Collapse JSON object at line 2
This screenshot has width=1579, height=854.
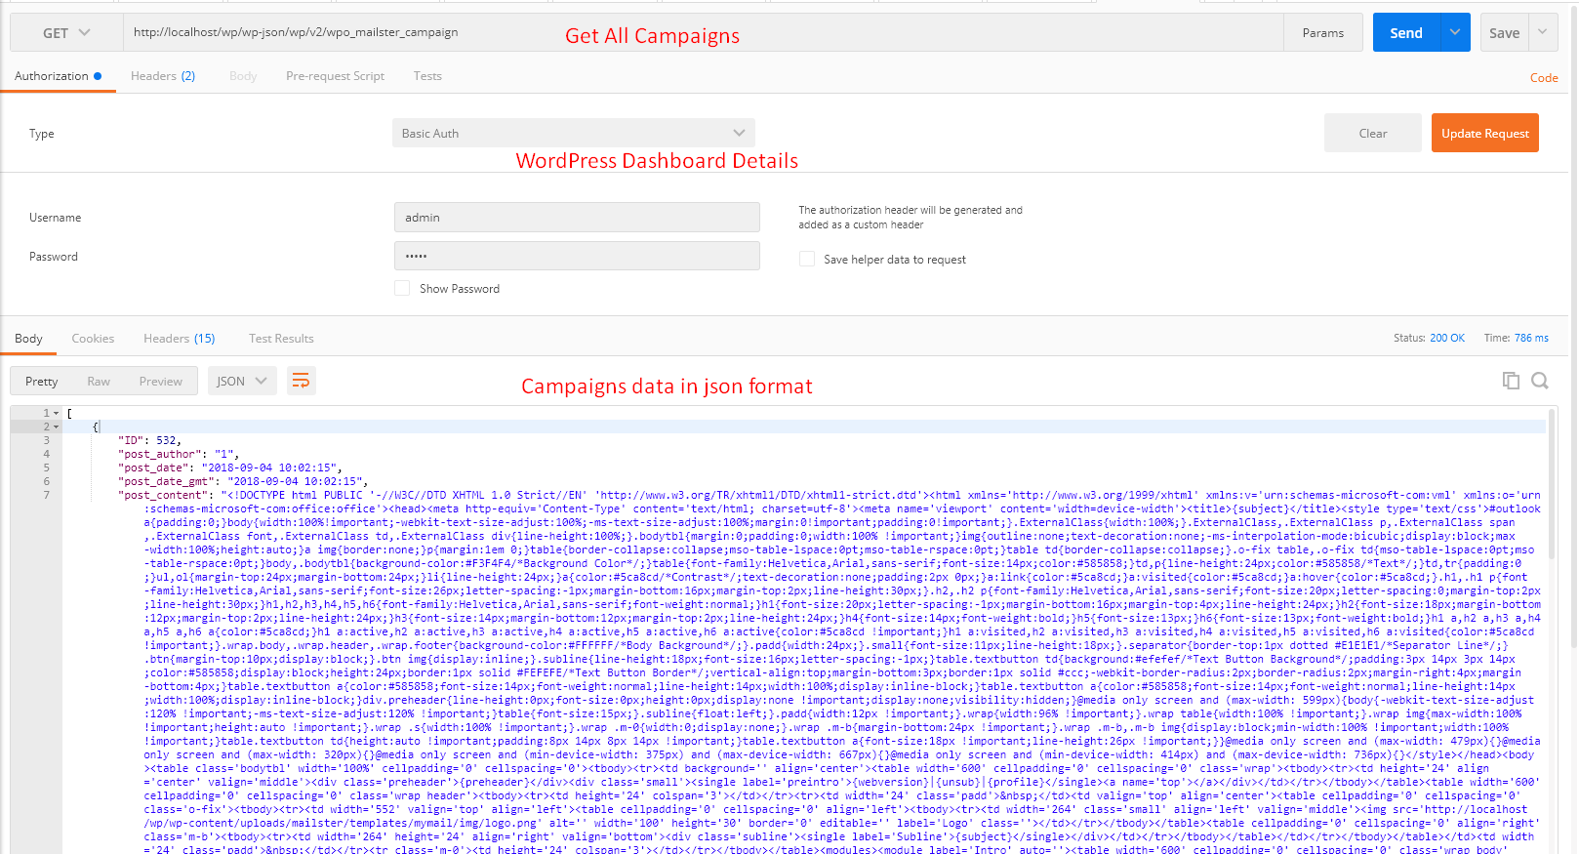tap(56, 427)
